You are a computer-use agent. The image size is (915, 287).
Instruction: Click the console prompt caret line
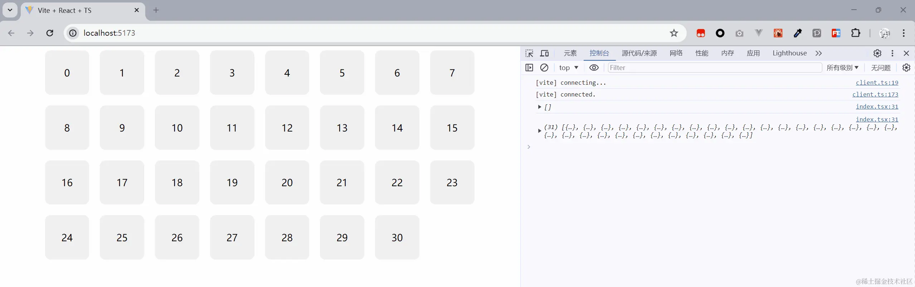(717, 147)
